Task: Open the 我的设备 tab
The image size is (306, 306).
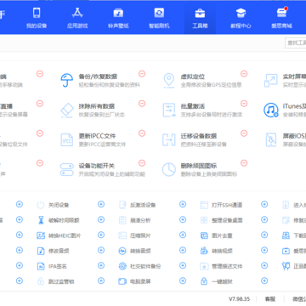Action: point(37,18)
